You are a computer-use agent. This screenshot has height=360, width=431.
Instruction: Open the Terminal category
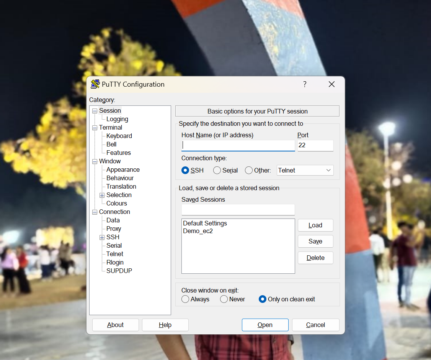tap(111, 127)
